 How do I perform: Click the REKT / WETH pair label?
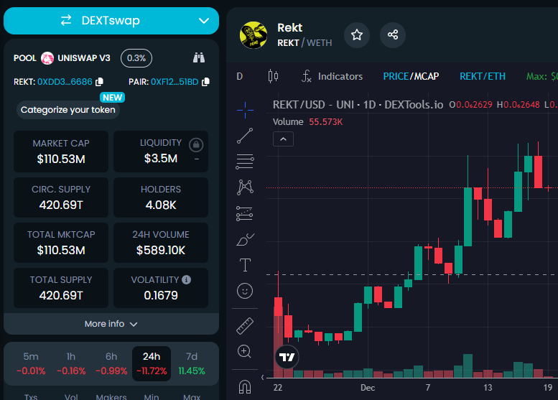304,43
